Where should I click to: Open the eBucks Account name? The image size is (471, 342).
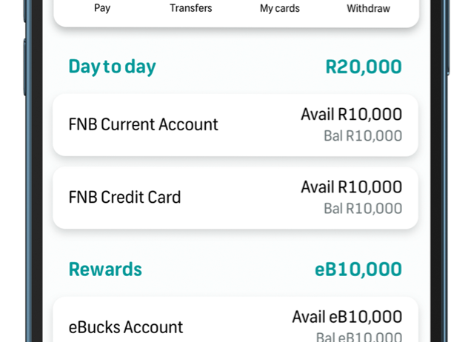(125, 326)
